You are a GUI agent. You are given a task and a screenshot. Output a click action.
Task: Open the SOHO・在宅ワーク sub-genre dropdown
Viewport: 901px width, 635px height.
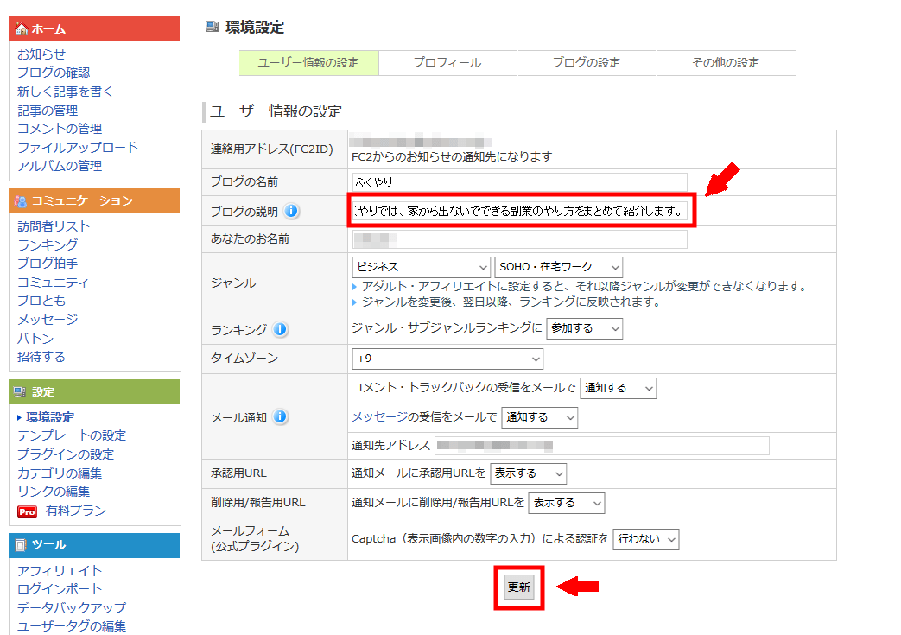559,267
